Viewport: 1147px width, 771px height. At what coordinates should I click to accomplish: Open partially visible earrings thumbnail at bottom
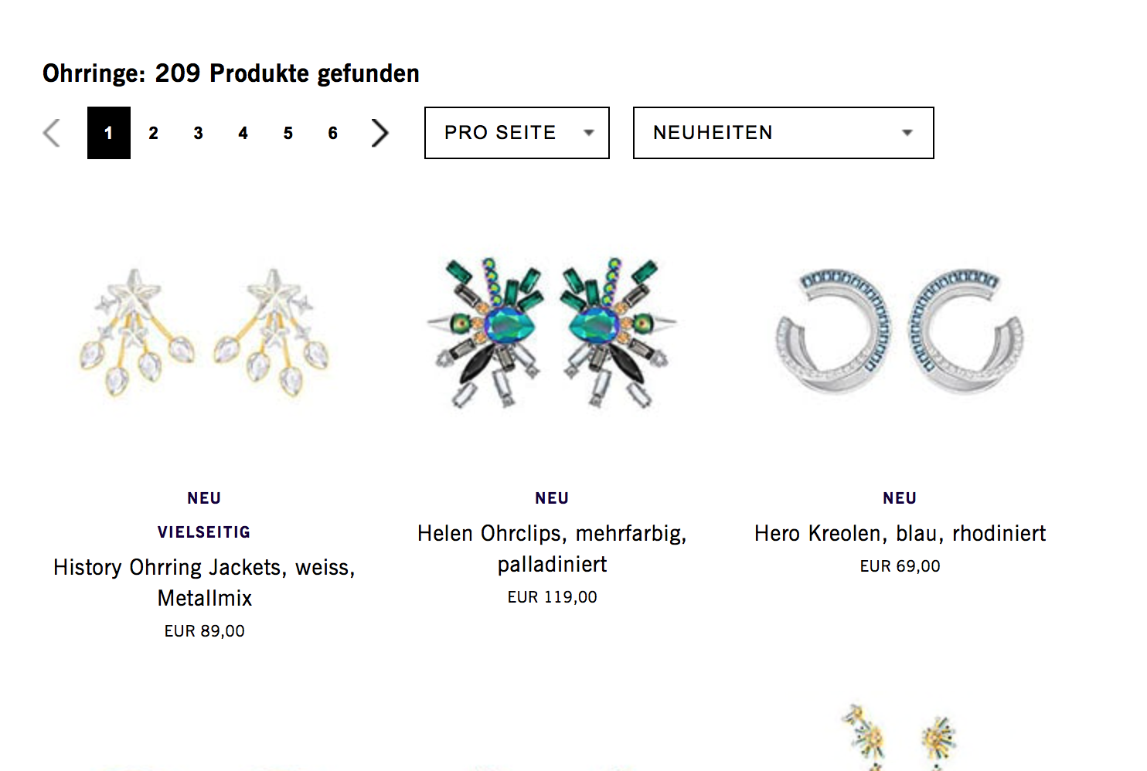click(900, 736)
